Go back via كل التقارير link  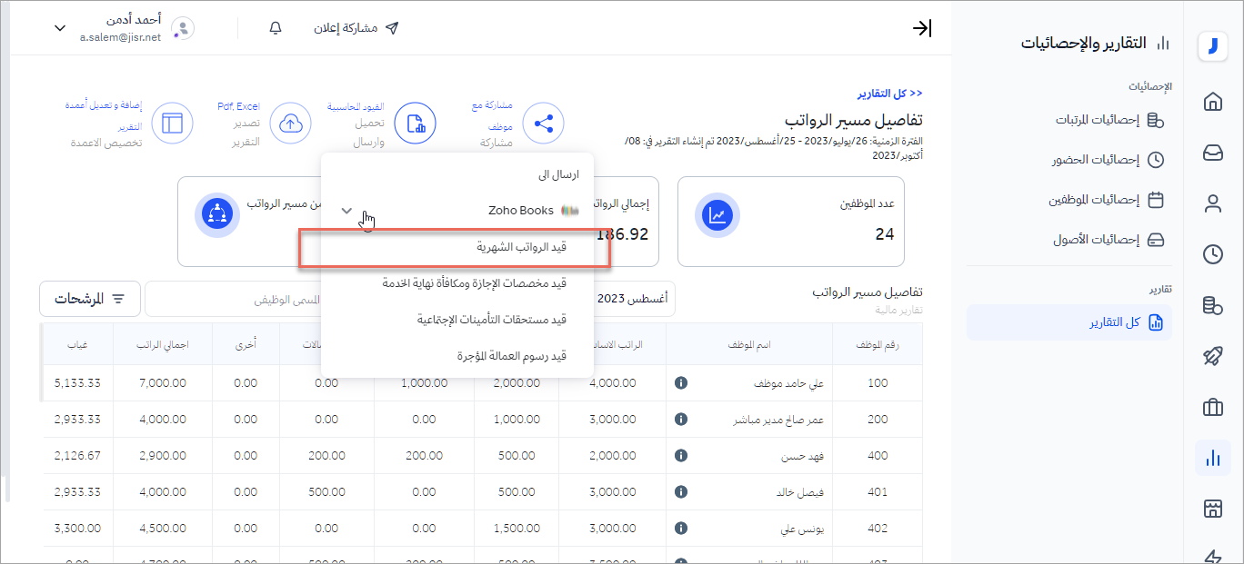pos(890,94)
